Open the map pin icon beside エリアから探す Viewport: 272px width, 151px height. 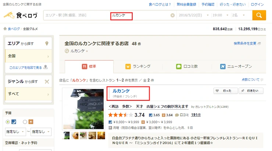click(x=47, y=44)
